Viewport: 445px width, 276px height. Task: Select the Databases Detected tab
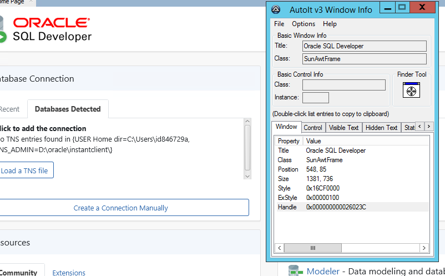tap(68, 109)
